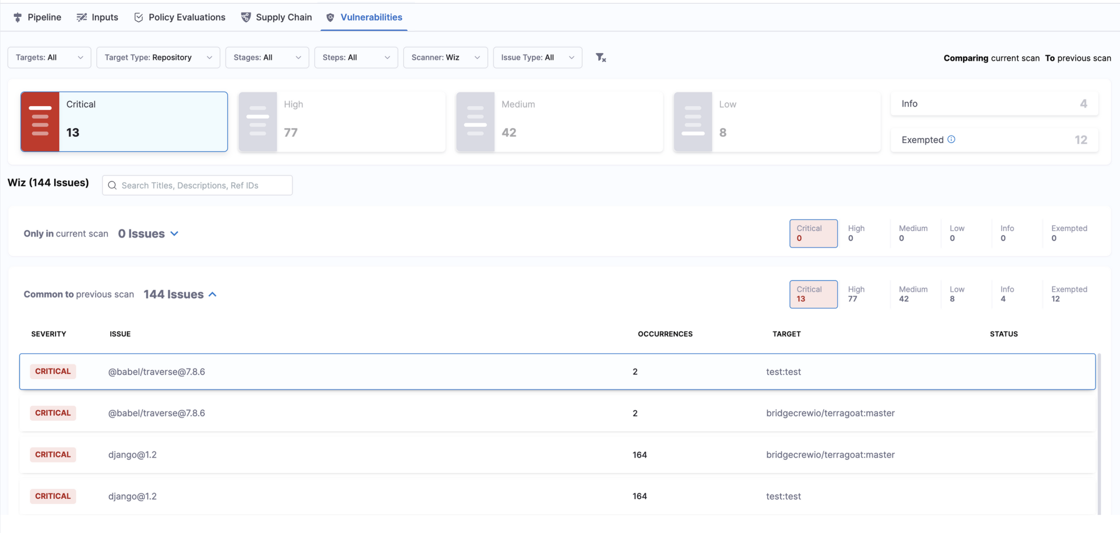Click the High severity bar icon

[258, 121]
